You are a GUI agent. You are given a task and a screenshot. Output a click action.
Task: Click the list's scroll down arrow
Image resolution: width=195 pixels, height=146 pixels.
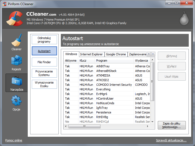click(152, 122)
